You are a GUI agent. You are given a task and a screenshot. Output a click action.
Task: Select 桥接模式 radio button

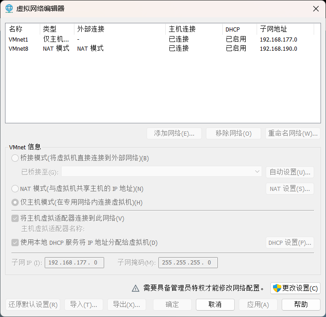(15, 158)
